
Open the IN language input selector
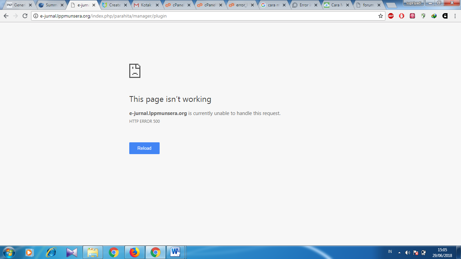390,252
